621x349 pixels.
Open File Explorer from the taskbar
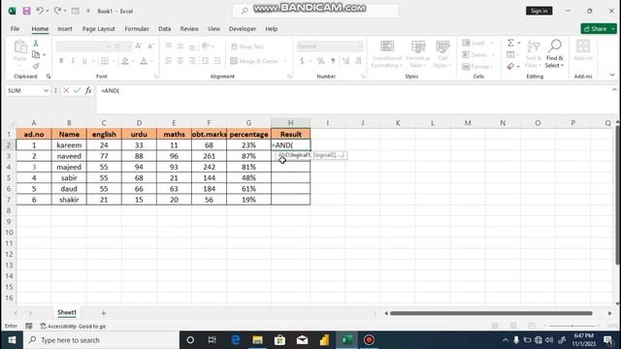[257, 340]
